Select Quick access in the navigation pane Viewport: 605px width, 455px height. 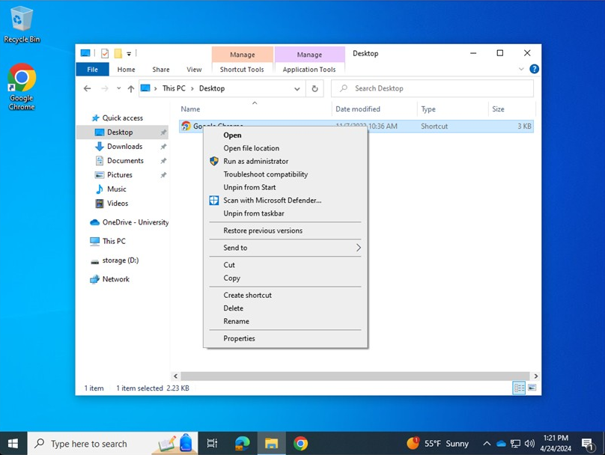(122, 118)
